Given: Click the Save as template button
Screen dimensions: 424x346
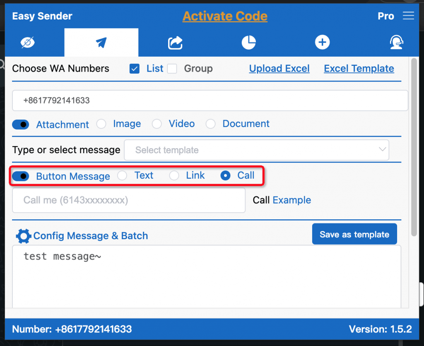Looking at the screenshot, I should click(x=354, y=234).
